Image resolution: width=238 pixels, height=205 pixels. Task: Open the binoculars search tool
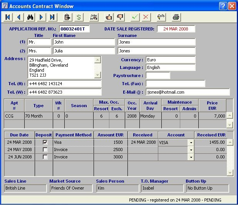(30, 17)
